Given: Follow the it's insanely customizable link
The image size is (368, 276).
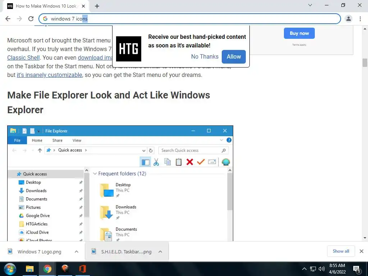Looking at the screenshot, I should coord(50,75).
